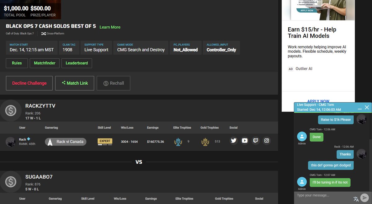The image size is (372, 204).
Task: Open Rack's Twitter profile icon
Action: click(234, 141)
